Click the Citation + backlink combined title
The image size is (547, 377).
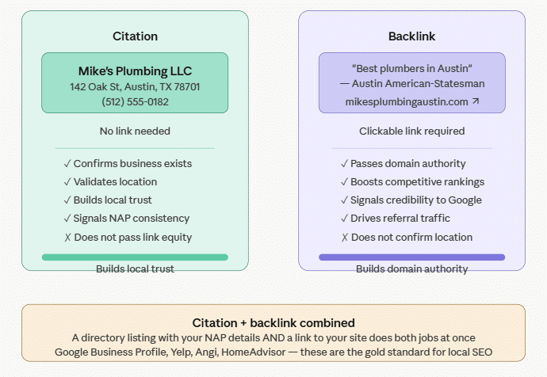point(273,323)
